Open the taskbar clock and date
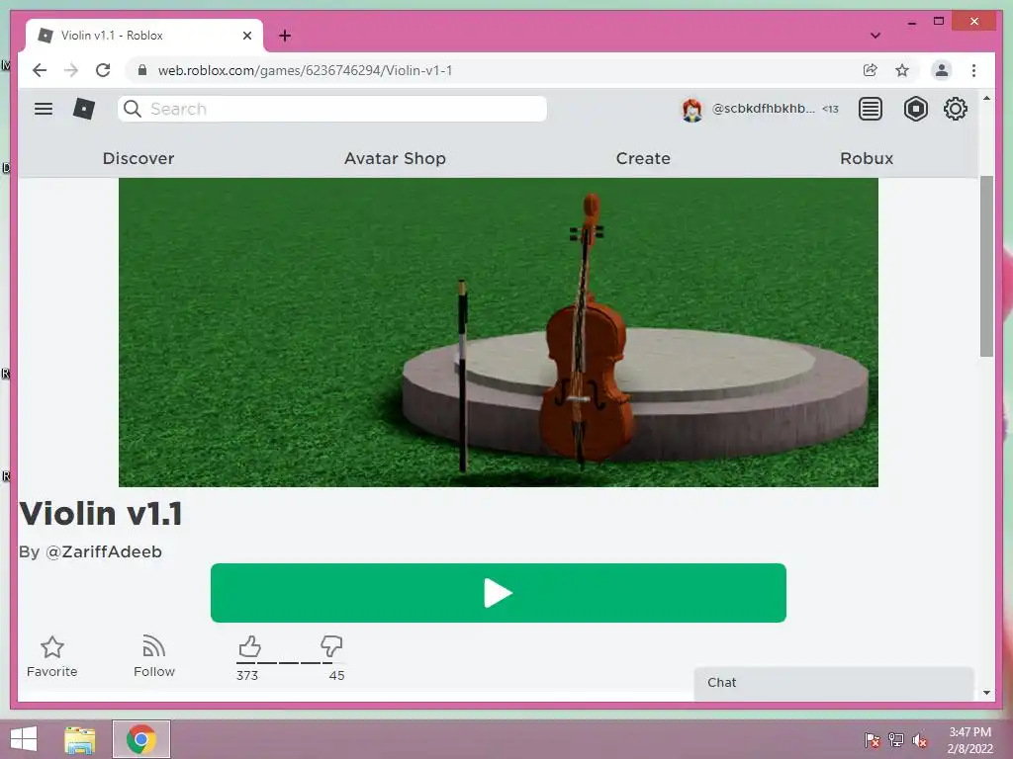1013x759 pixels. pos(969,740)
